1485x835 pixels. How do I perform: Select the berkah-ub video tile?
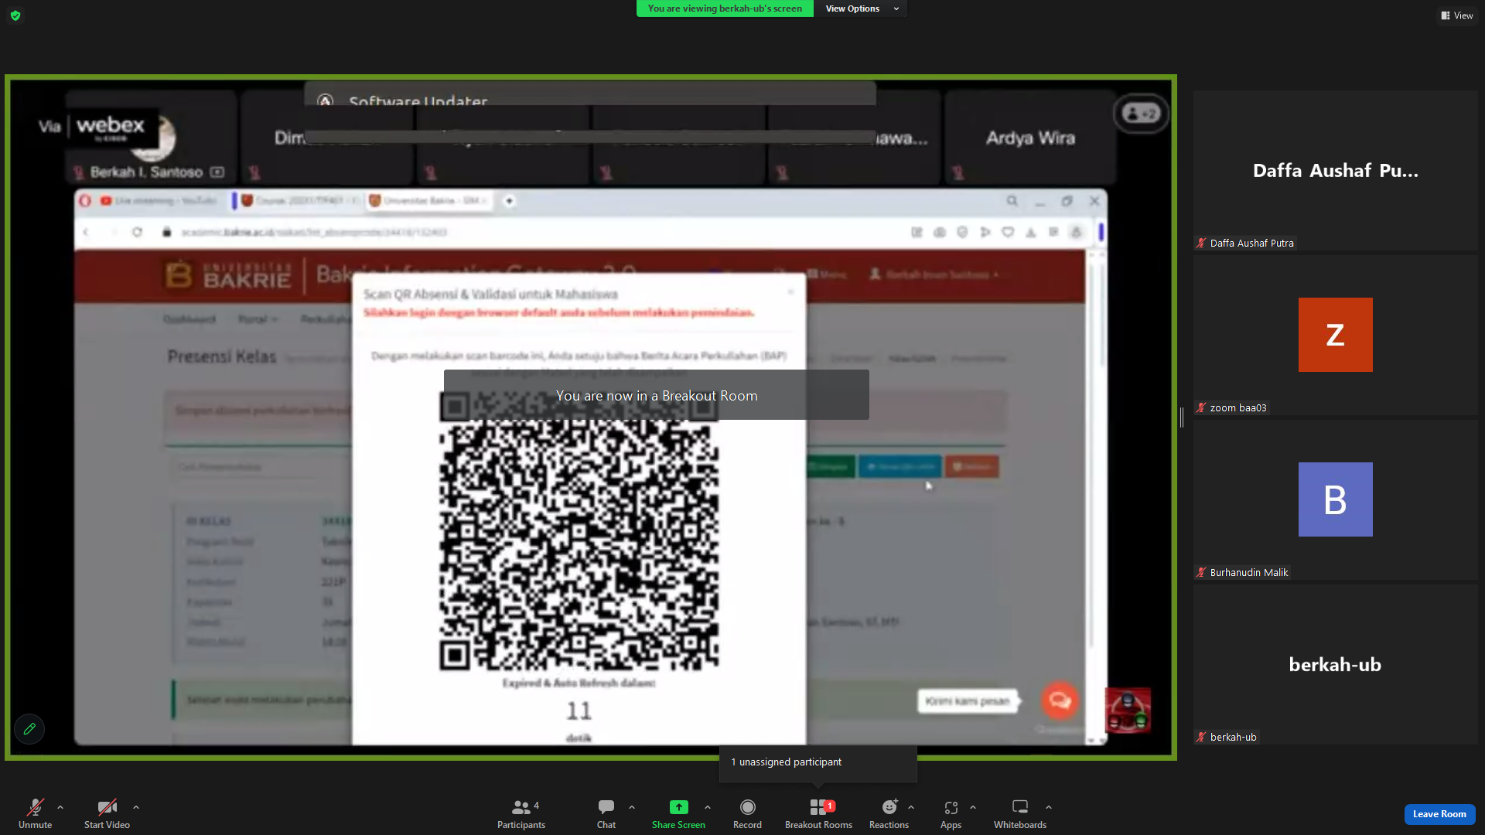[1335, 665]
